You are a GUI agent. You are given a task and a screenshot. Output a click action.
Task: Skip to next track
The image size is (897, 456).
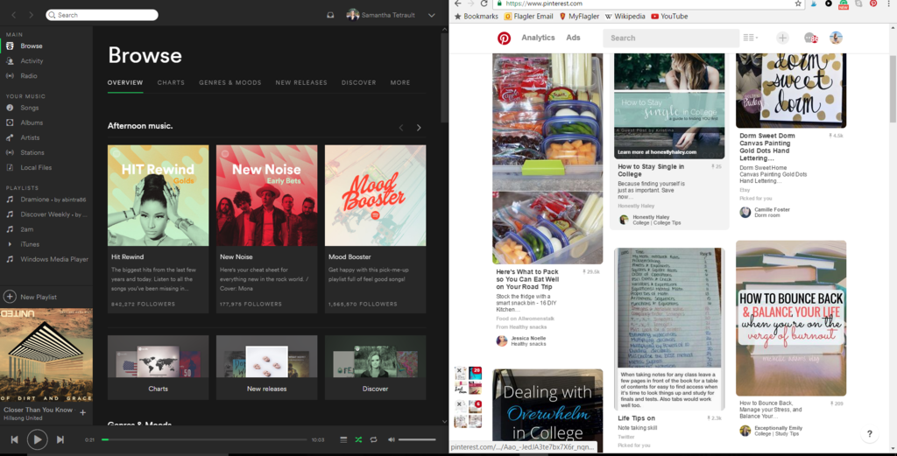point(60,439)
